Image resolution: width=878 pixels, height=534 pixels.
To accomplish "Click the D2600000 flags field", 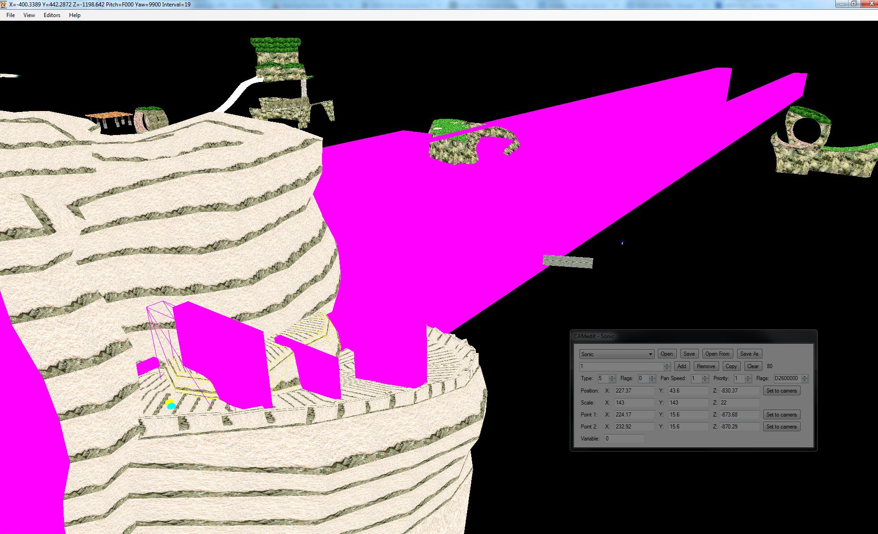I will [x=788, y=378].
